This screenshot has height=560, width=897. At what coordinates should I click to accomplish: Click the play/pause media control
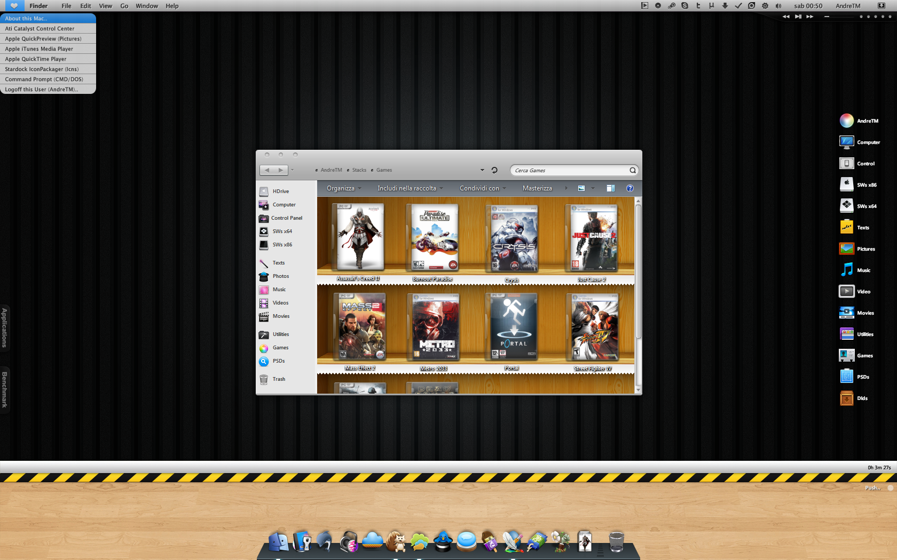(798, 17)
